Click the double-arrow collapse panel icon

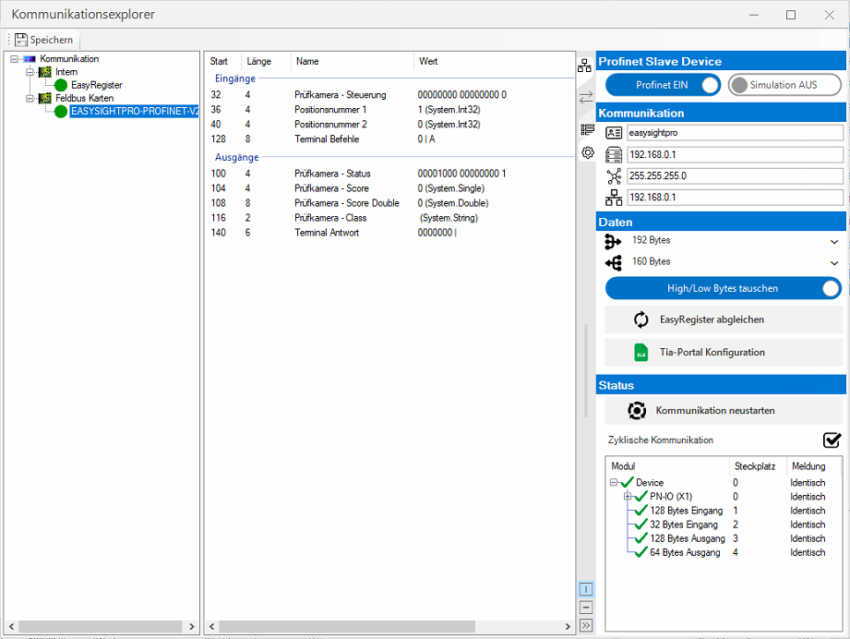click(x=586, y=625)
